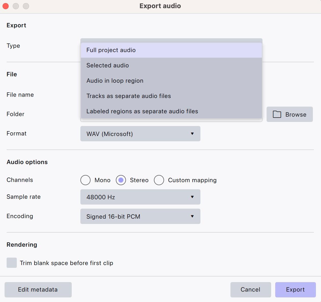Click the Audio options heading text
Image resolution: width=321 pixels, height=302 pixels.
pos(27,162)
